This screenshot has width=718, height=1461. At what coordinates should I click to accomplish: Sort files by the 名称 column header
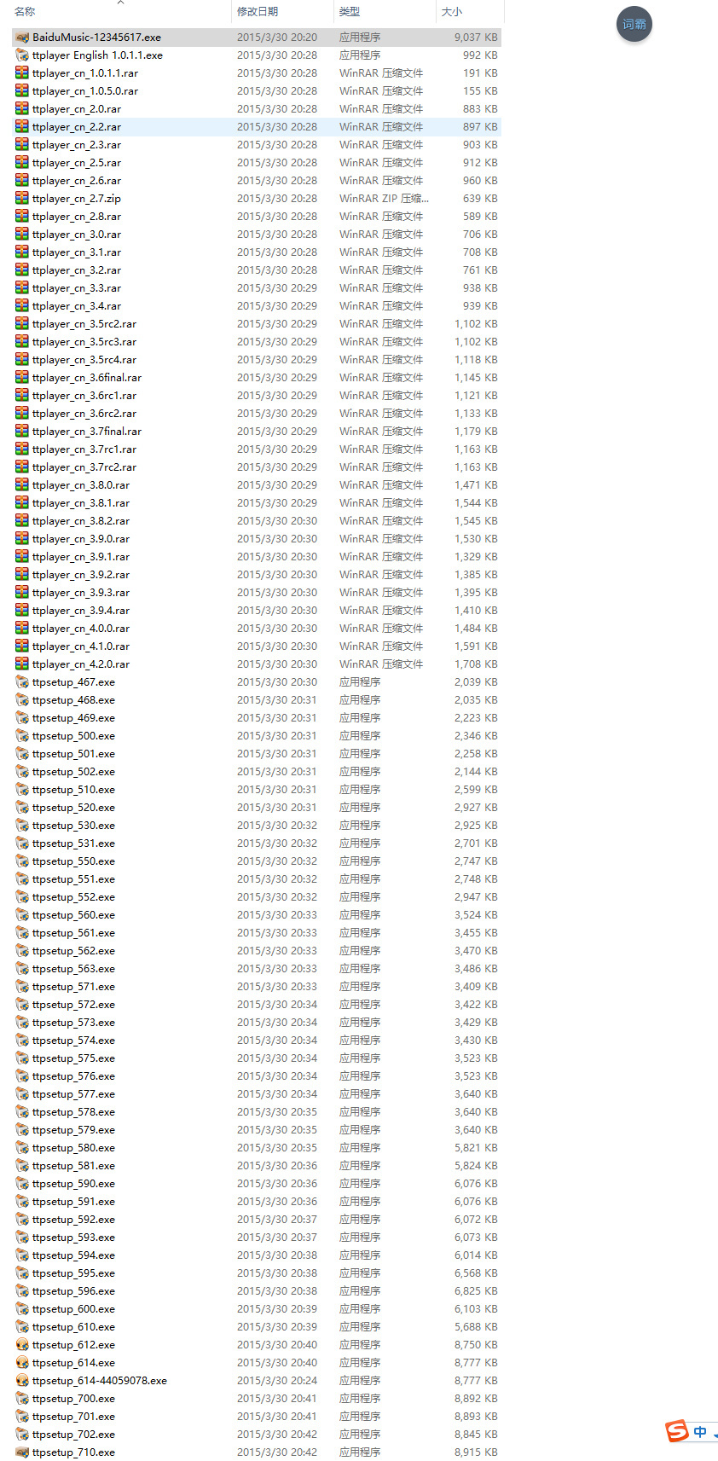coord(25,12)
